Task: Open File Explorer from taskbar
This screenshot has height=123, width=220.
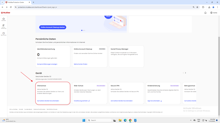Action: point(120,120)
